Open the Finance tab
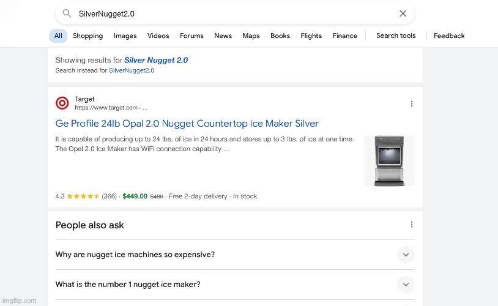This screenshot has width=498, height=306. click(345, 35)
